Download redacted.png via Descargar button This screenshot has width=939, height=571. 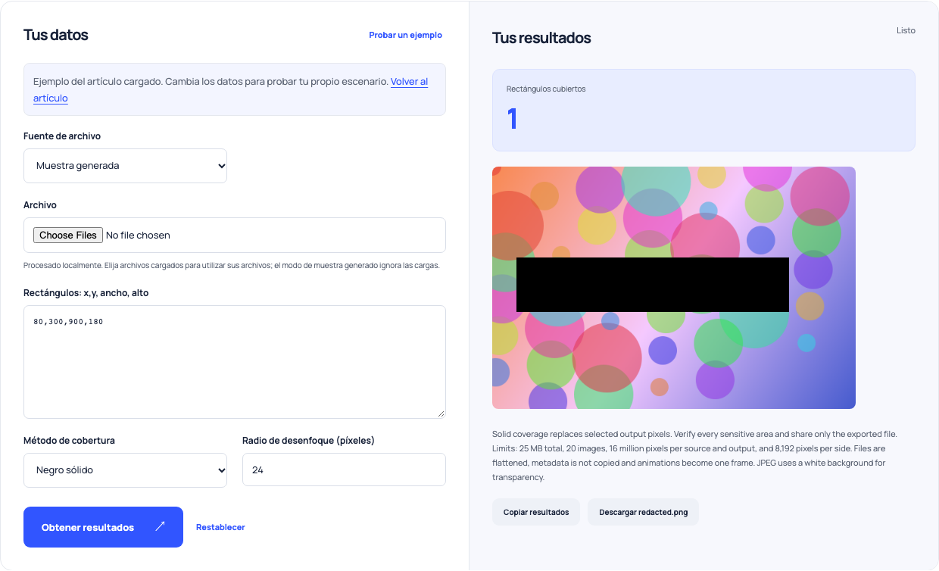tap(643, 512)
